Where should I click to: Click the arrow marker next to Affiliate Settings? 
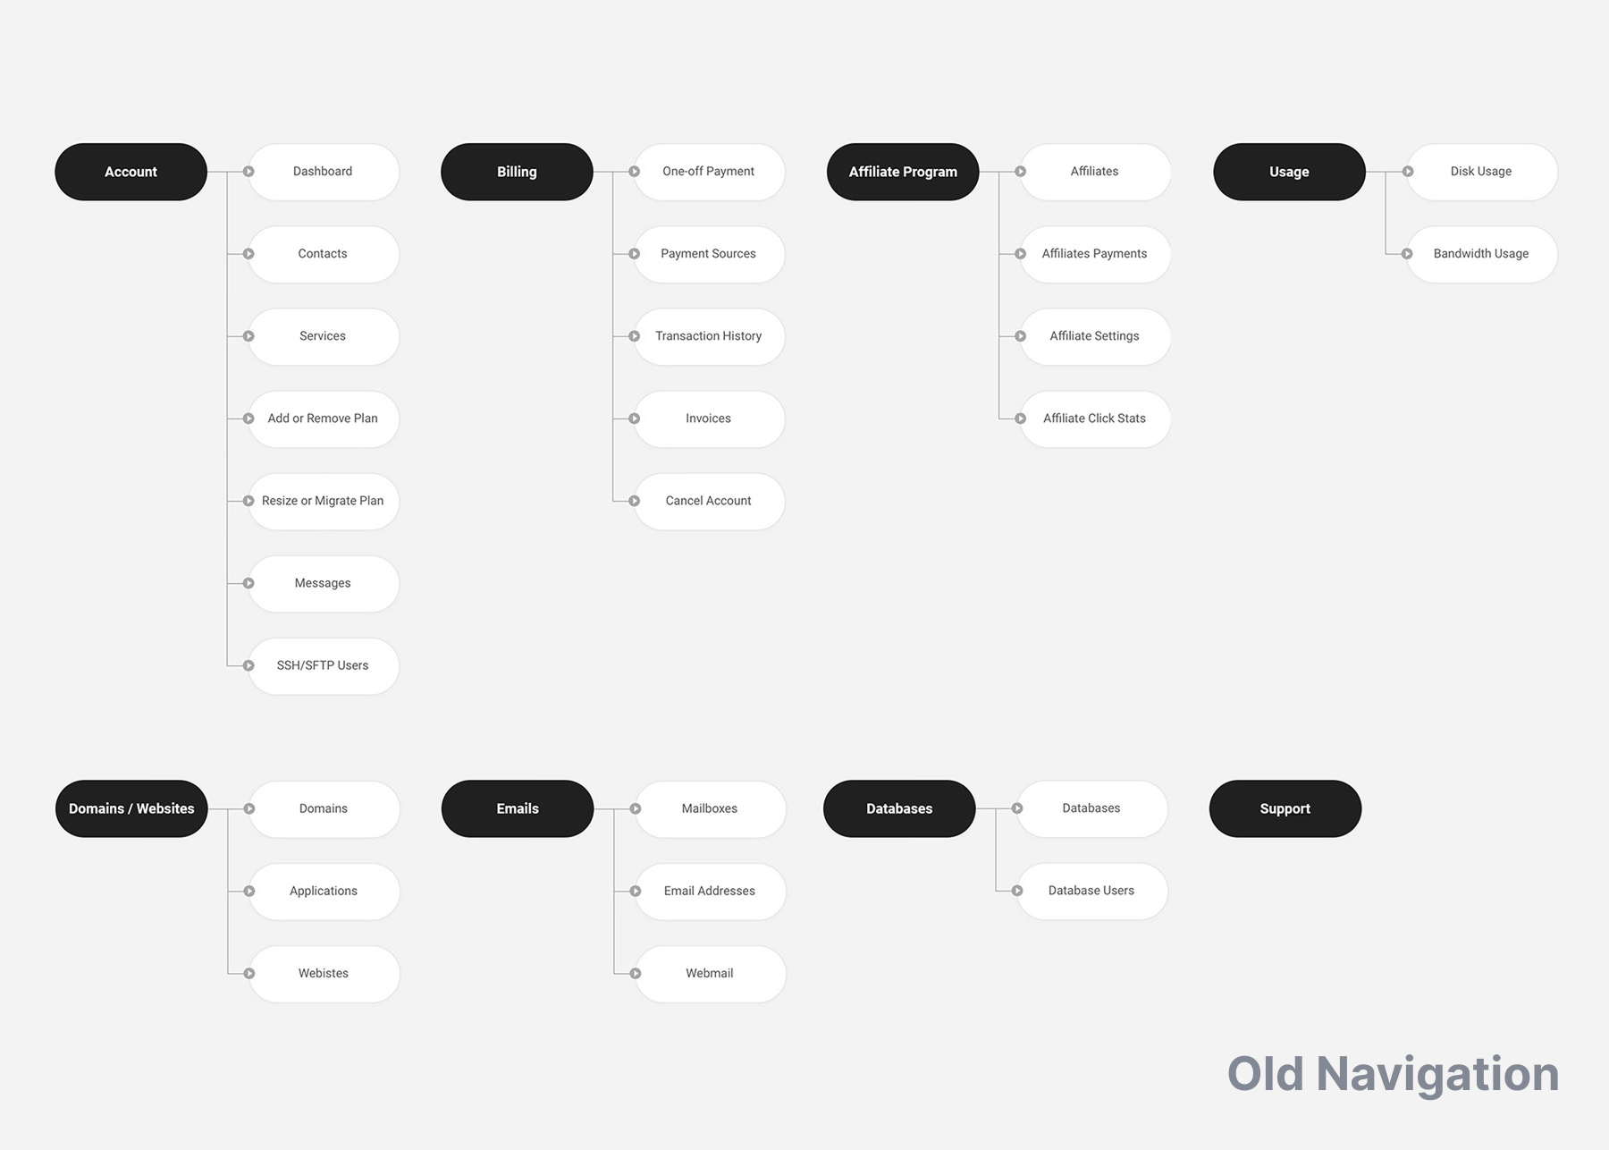coord(1021,336)
